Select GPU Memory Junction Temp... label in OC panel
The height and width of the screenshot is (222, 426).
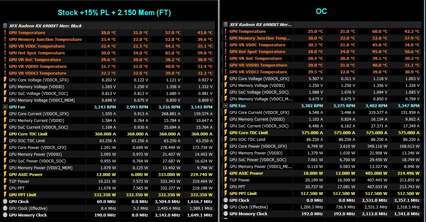(x=260, y=38)
